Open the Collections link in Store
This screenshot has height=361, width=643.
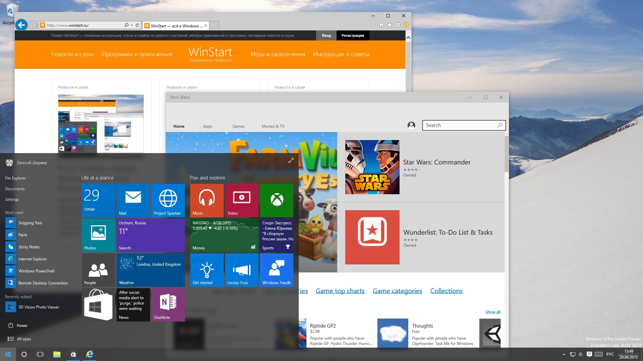(x=446, y=291)
